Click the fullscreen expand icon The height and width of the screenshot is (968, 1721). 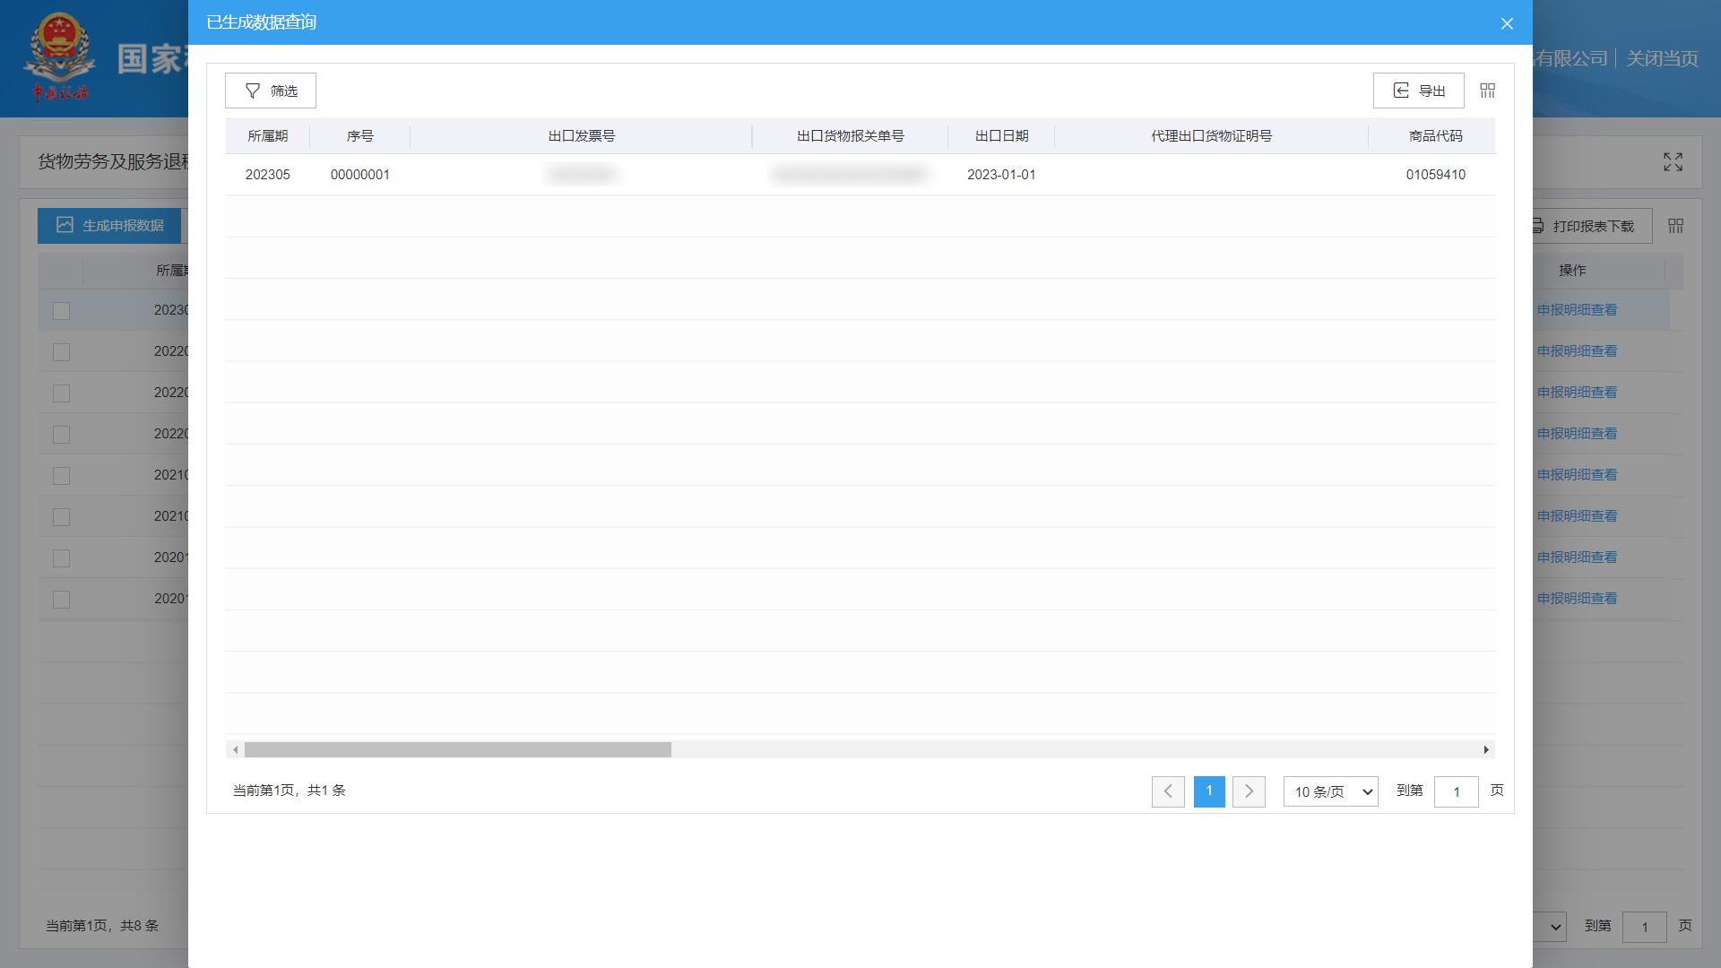coord(1673,161)
